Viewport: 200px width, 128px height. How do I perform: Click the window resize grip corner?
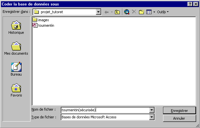click(x=197, y=125)
